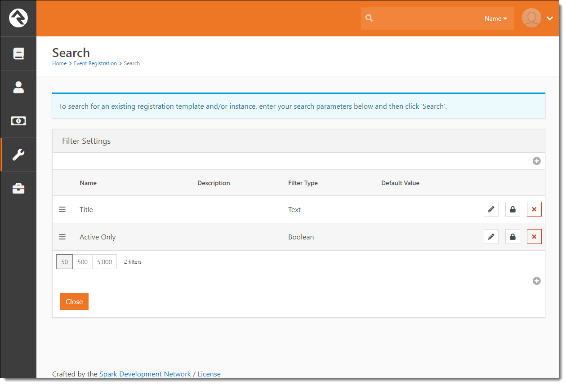Click the Close button
Image resolution: width=566 pixels, height=385 pixels.
(x=74, y=301)
